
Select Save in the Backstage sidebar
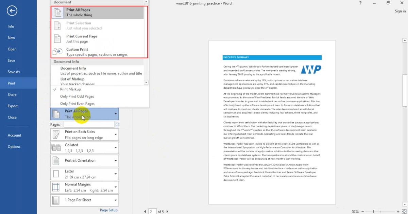(18, 60)
